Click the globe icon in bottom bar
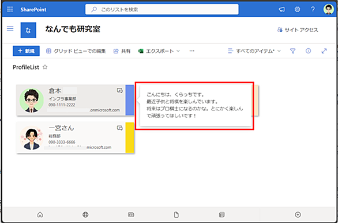Viewport: 338px width, 223px height. [85, 214]
